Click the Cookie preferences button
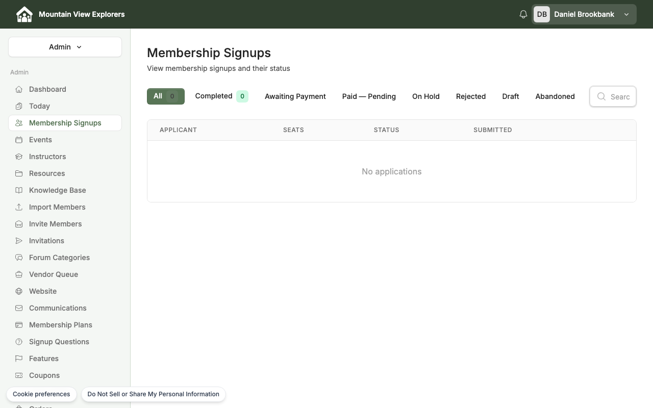The height and width of the screenshot is (408, 653). tap(41, 394)
